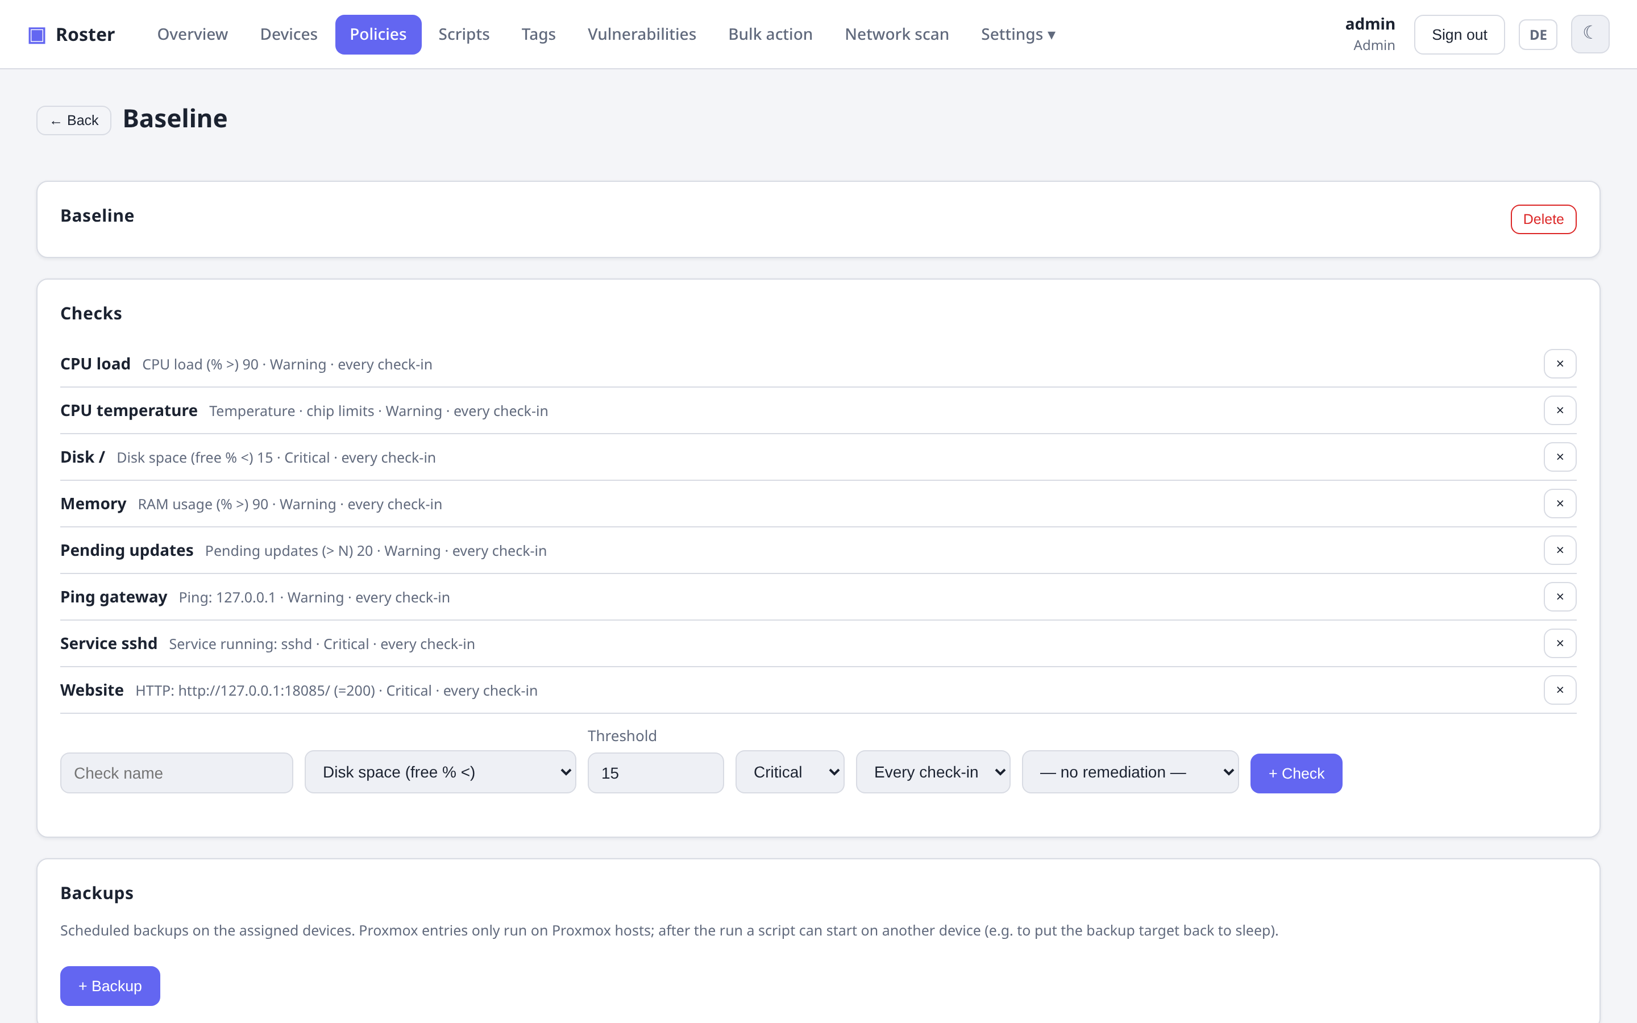Remove the Website check
The height and width of the screenshot is (1023, 1637).
(1560, 690)
